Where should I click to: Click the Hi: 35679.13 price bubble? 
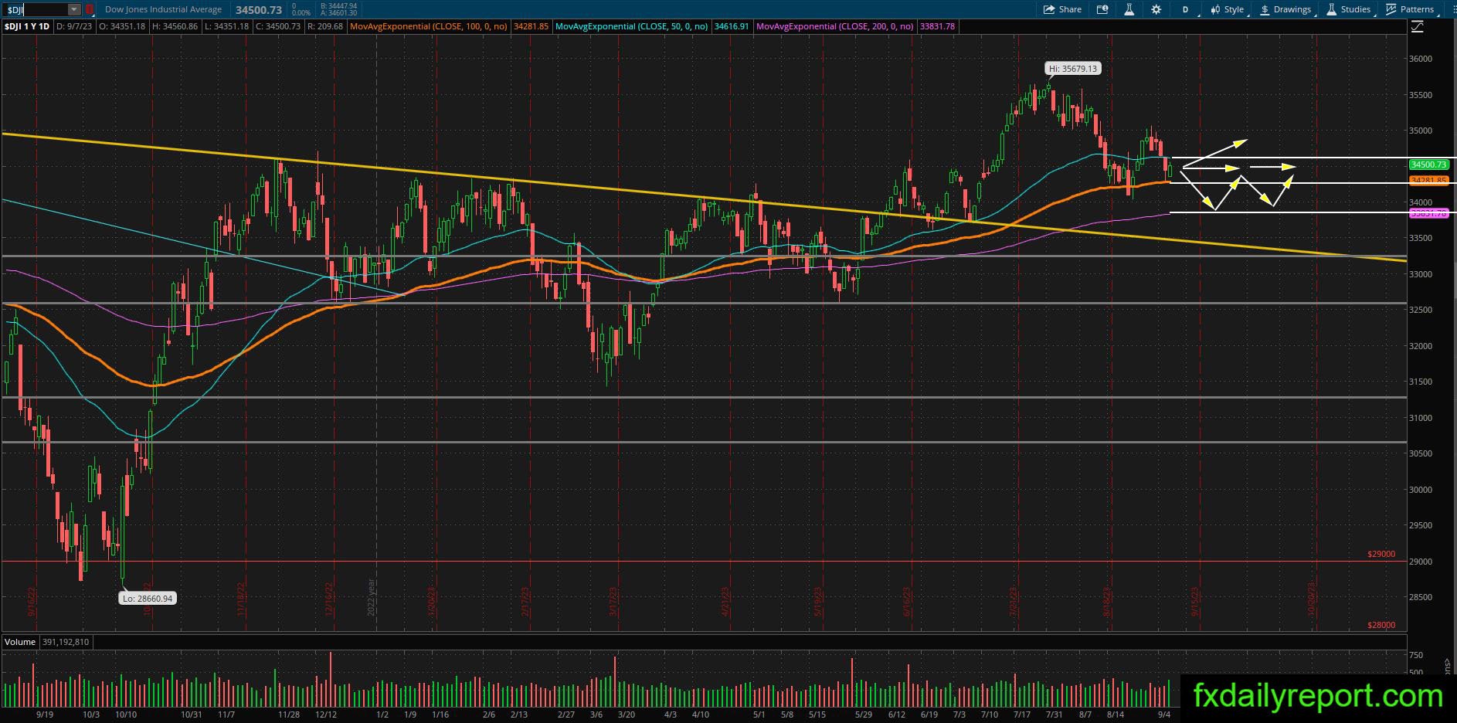click(1073, 69)
